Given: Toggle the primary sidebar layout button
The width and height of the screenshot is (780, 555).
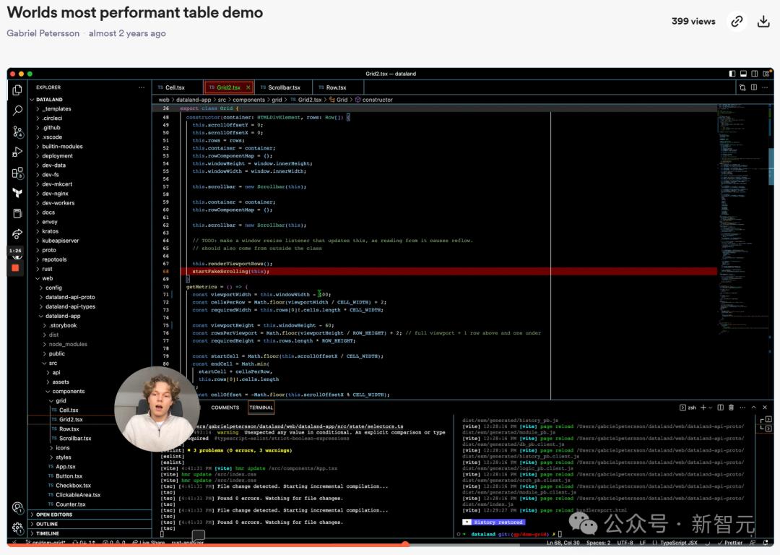Looking at the screenshot, I should tap(732, 74).
